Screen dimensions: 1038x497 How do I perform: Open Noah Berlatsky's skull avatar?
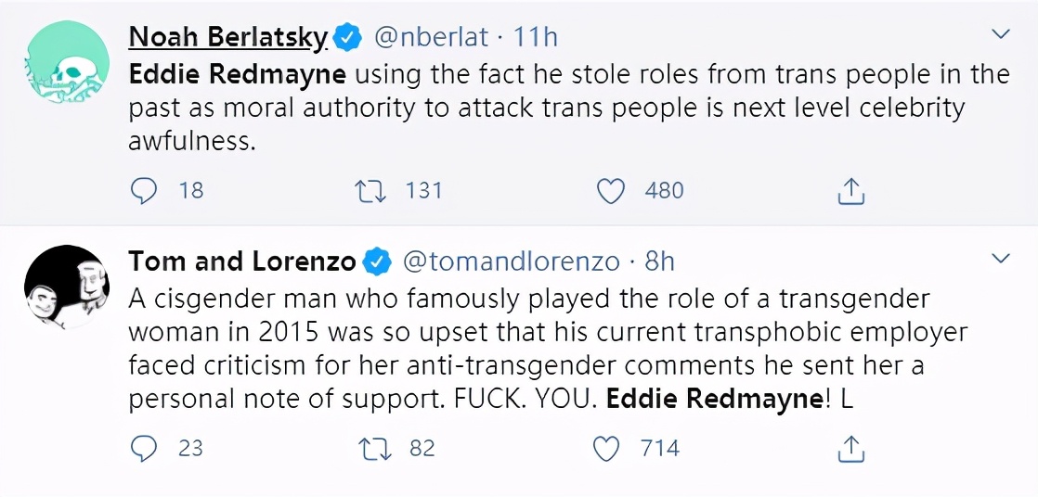[x=67, y=63]
